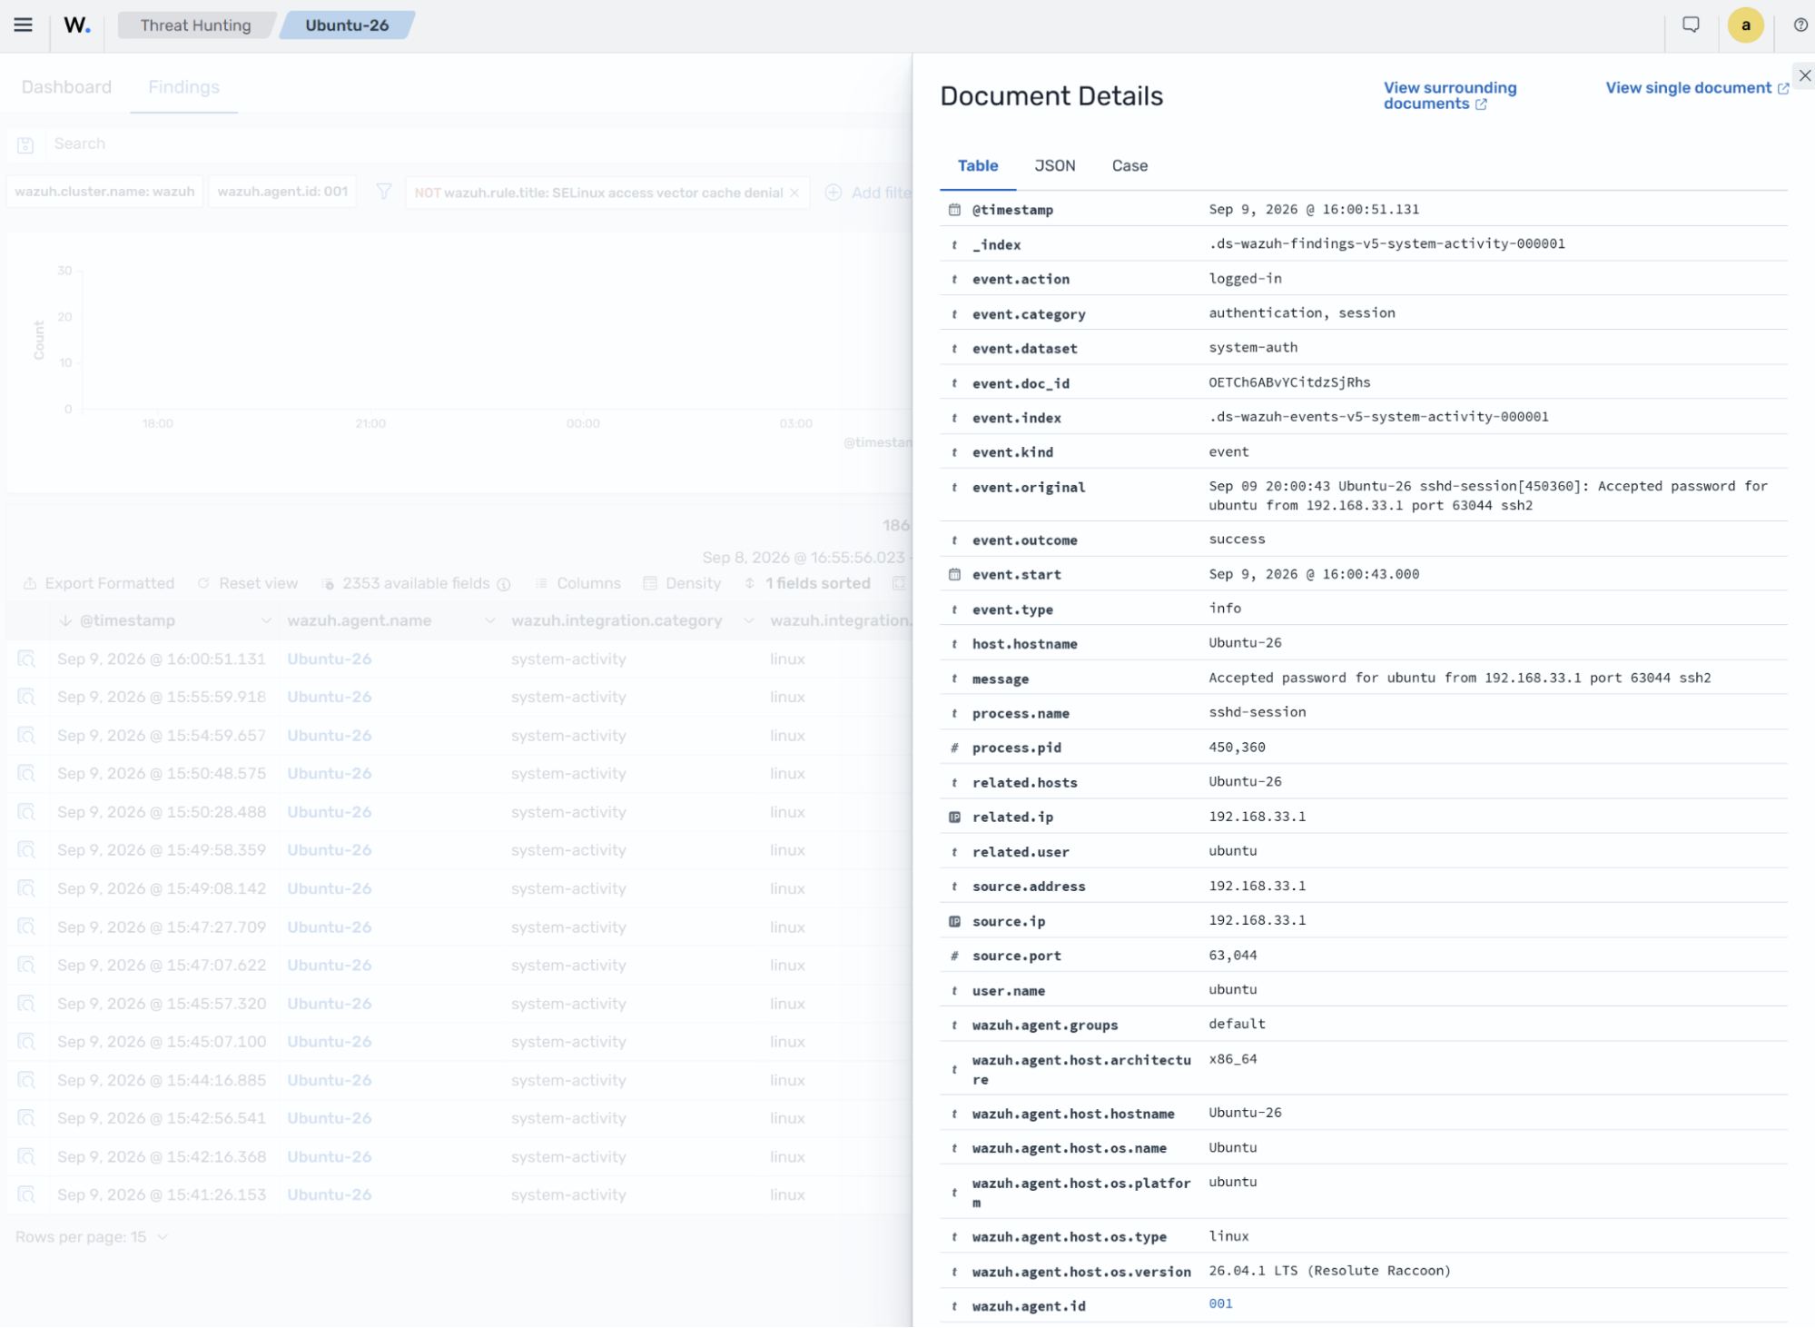Click the info icon next to available fields
Viewport: 1815px width, 1328px height.
(504, 584)
